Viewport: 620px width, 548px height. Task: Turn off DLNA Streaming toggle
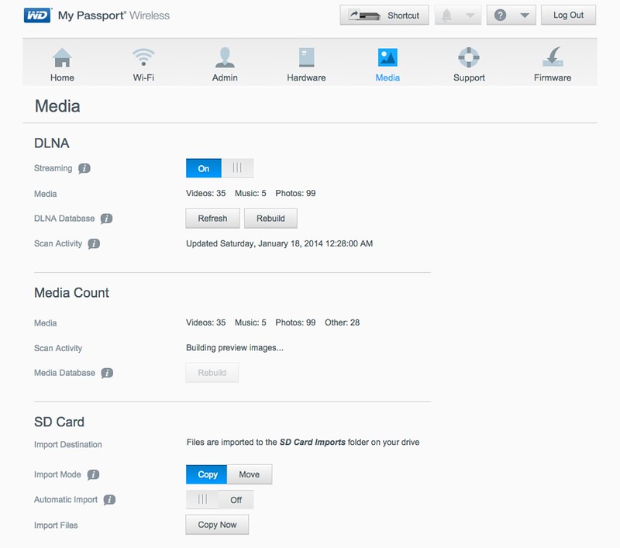[237, 168]
